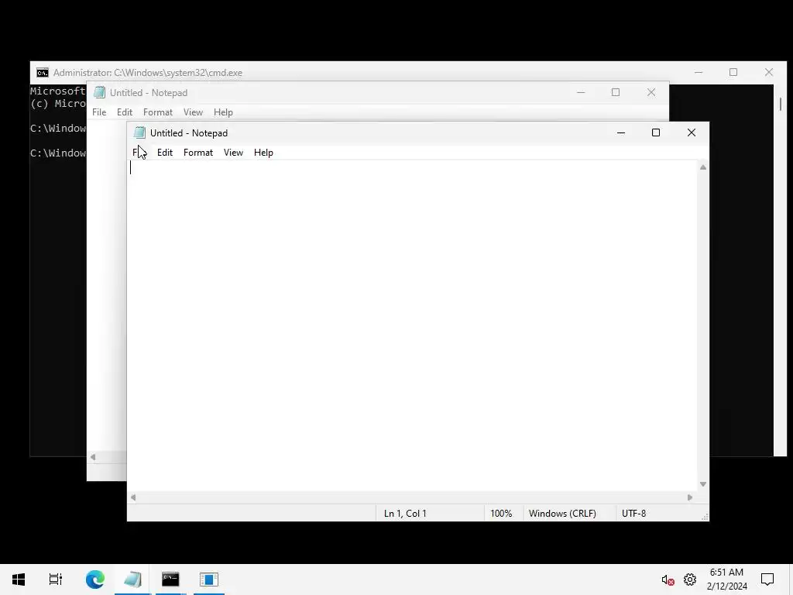Screen dimensions: 793x595
Task: Minimize the cmd.exe window
Action: click(699, 72)
